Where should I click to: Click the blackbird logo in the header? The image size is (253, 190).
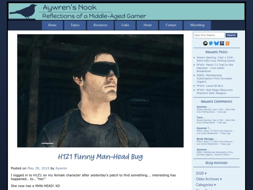click(x=23, y=11)
